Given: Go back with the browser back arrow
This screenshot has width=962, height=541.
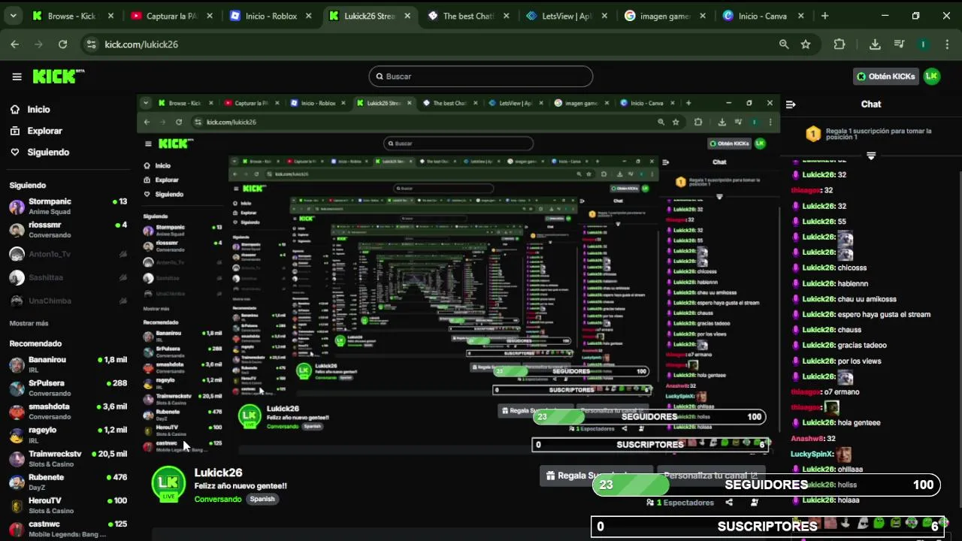Looking at the screenshot, I should [14, 44].
